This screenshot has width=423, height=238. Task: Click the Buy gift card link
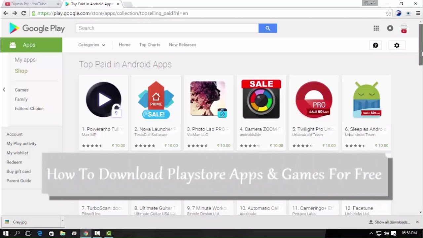(19, 171)
